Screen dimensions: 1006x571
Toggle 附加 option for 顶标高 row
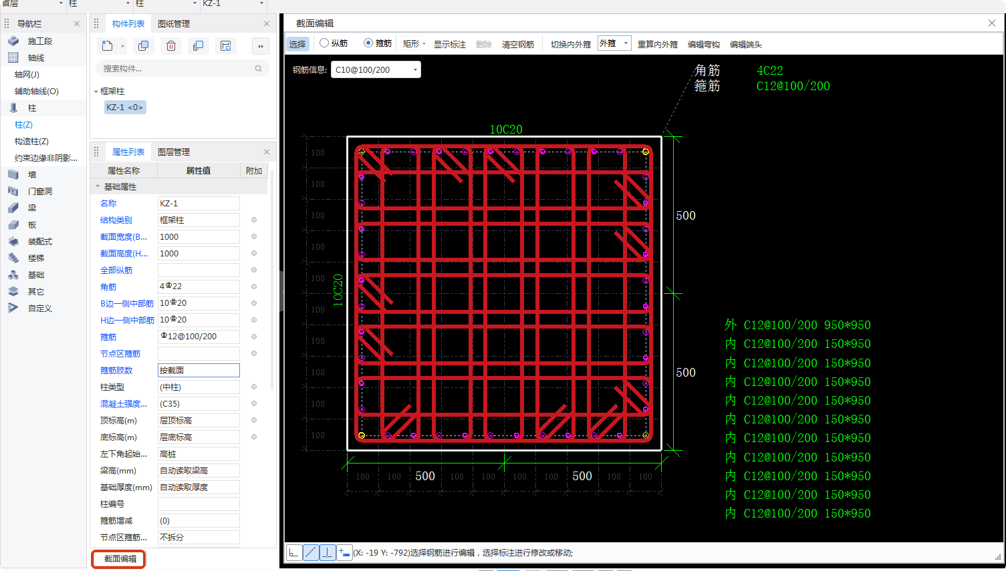coord(254,420)
